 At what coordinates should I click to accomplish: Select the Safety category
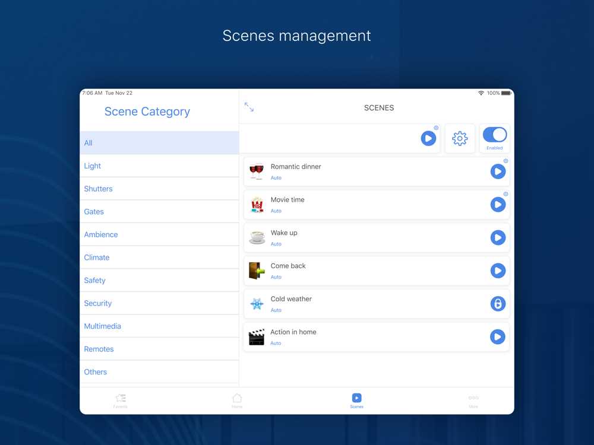pyautogui.click(x=159, y=281)
